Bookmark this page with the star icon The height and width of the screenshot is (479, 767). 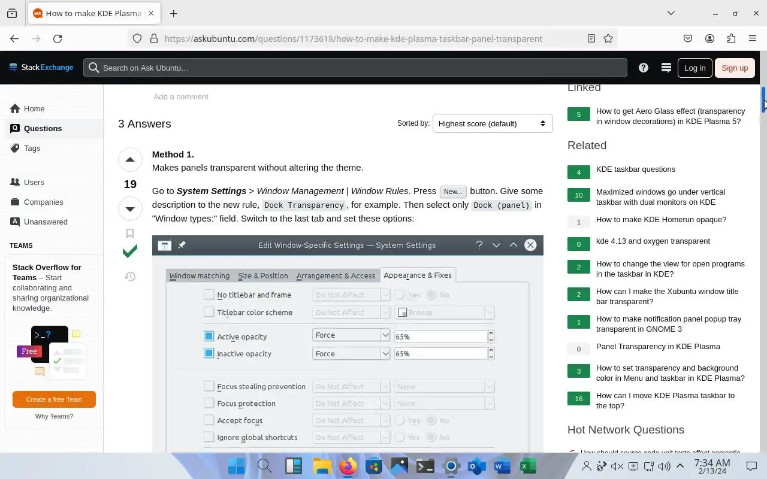608,38
